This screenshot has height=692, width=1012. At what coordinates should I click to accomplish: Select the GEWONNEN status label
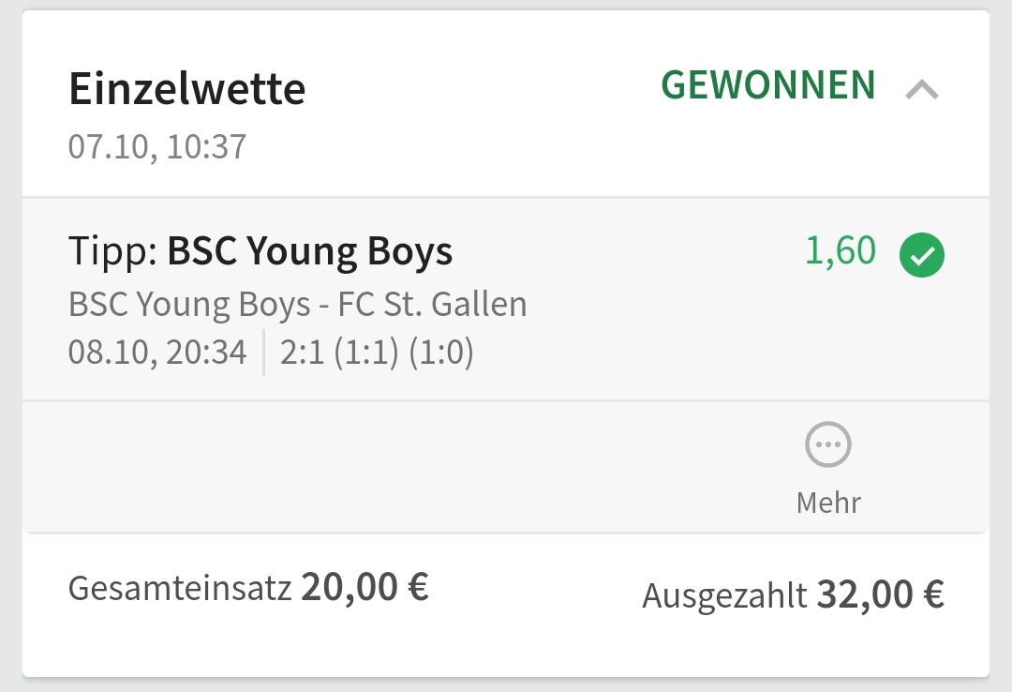coord(768,85)
